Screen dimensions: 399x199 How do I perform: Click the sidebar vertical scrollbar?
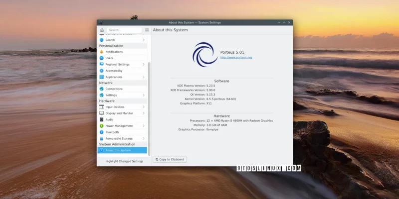pos(149,108)
